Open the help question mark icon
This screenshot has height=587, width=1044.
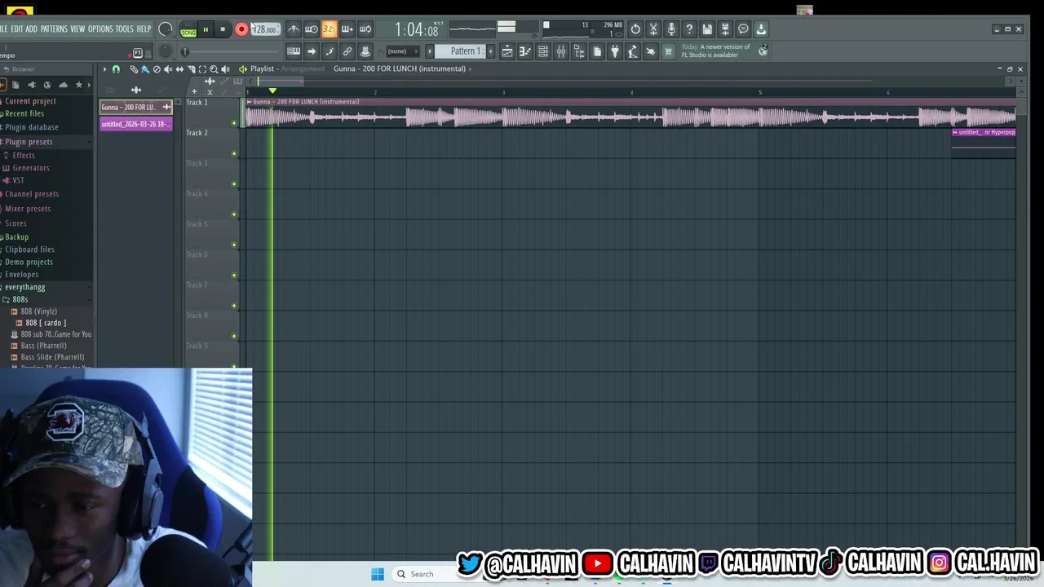click(x=689, y=29)
